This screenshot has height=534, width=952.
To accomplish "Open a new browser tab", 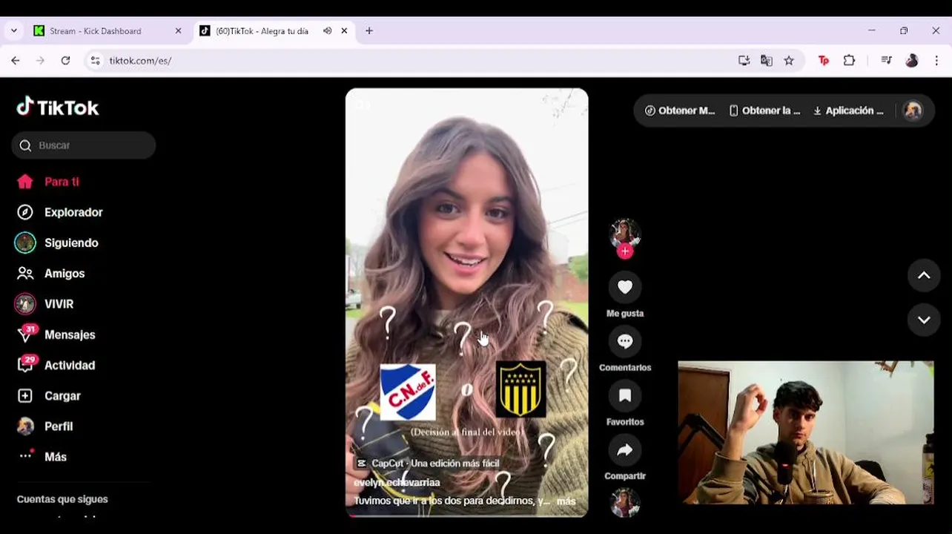I will tap(369, 31).
